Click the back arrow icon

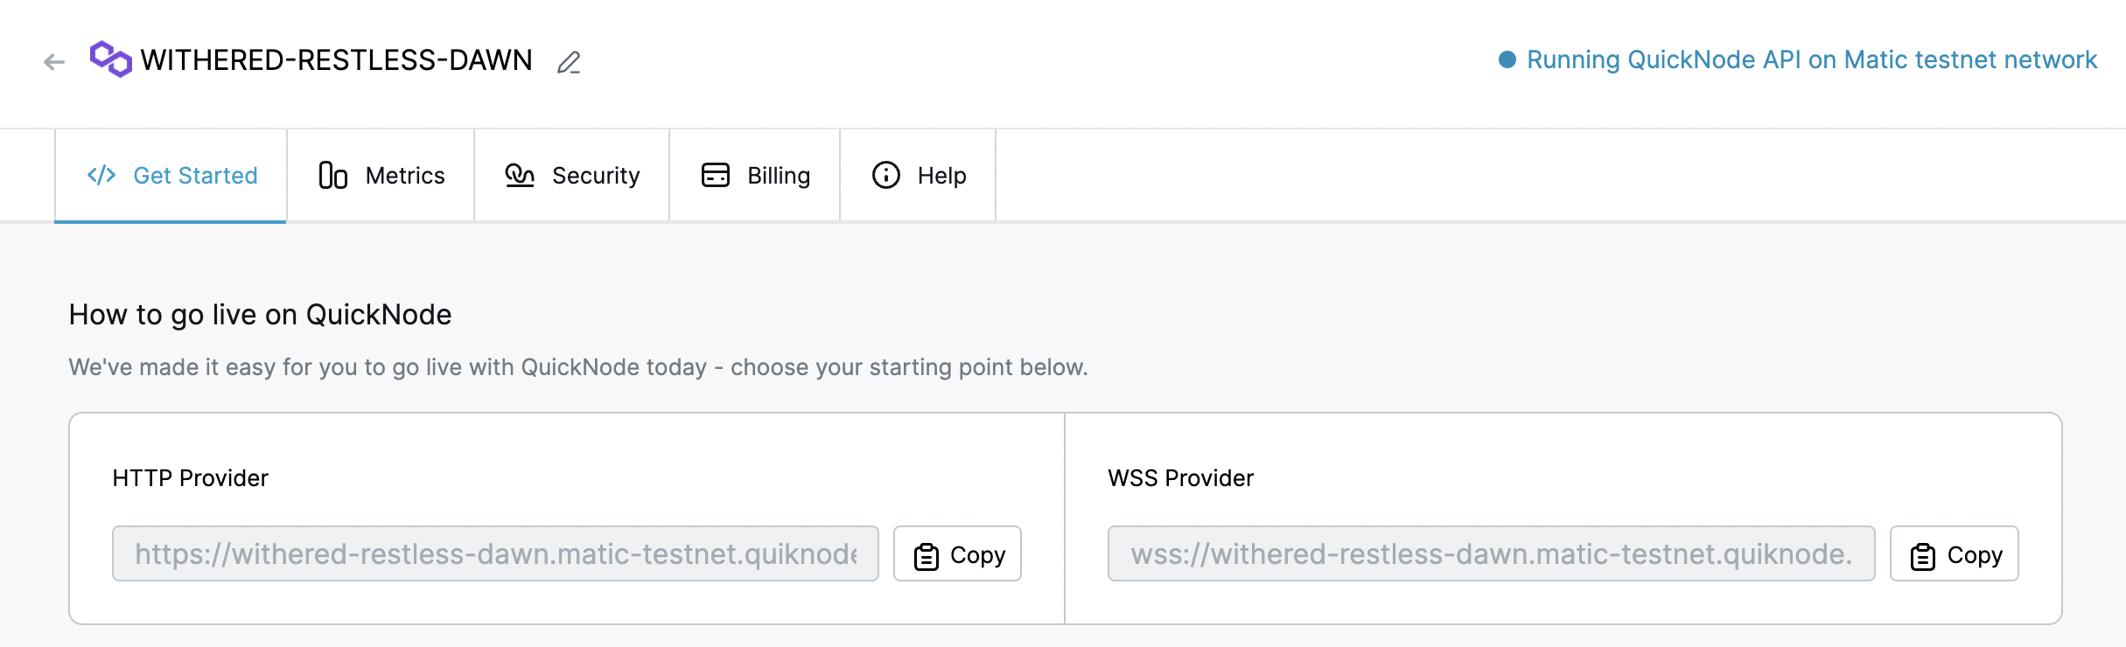(x=54, y=62)
